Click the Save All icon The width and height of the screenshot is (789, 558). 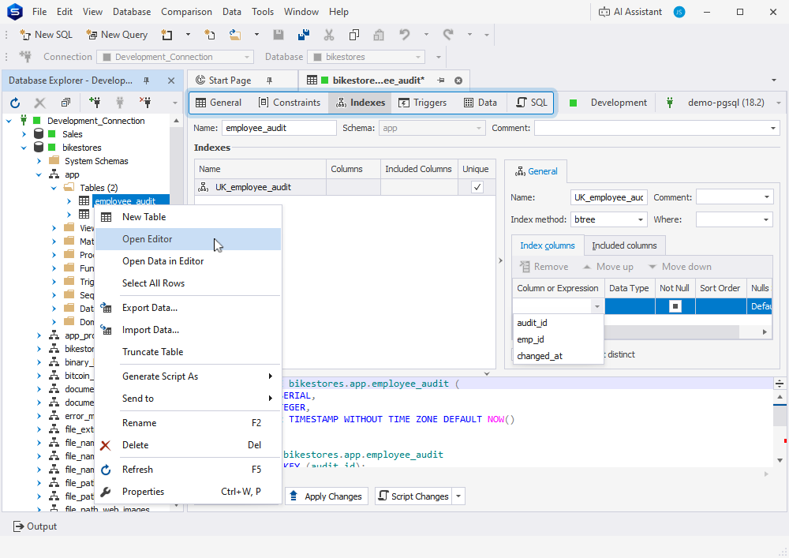(x=304, y=35)
